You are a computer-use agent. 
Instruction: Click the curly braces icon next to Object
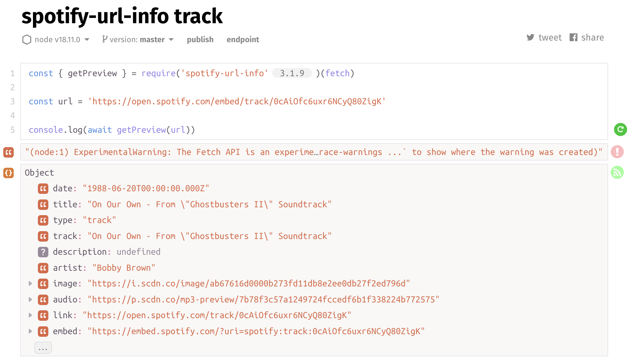[x=8, y=173]
